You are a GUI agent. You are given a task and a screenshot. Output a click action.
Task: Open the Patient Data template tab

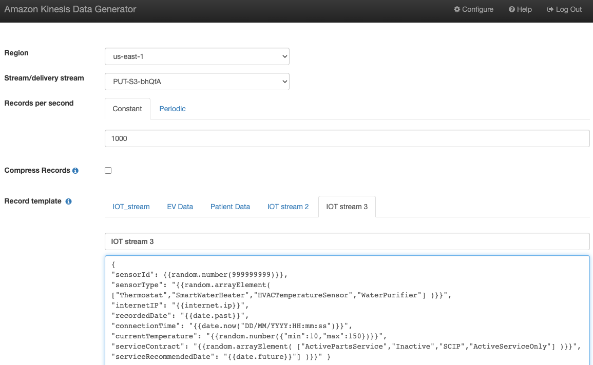tap(230, 207)
